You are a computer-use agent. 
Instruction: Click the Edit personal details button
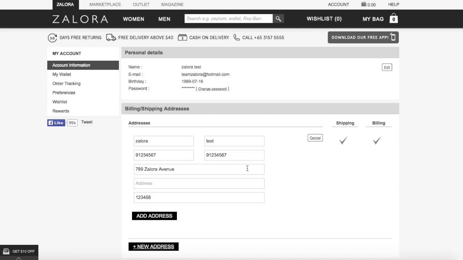coord(387,67)
